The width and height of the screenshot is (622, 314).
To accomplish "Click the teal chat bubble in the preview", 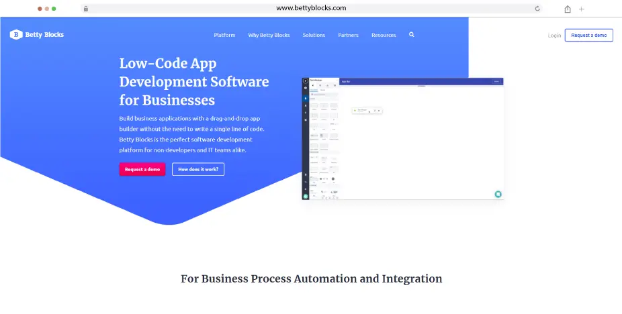I will pyautogui.click(x=498, y=195).
